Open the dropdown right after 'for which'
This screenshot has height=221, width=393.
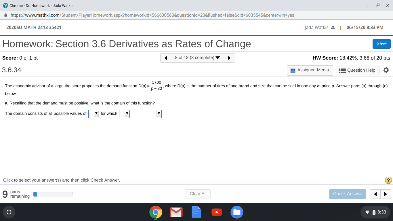[124, 114]
